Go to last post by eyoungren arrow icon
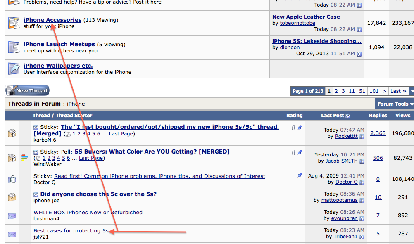The height and width of the screenshot is (244, 414). [362, 219]
